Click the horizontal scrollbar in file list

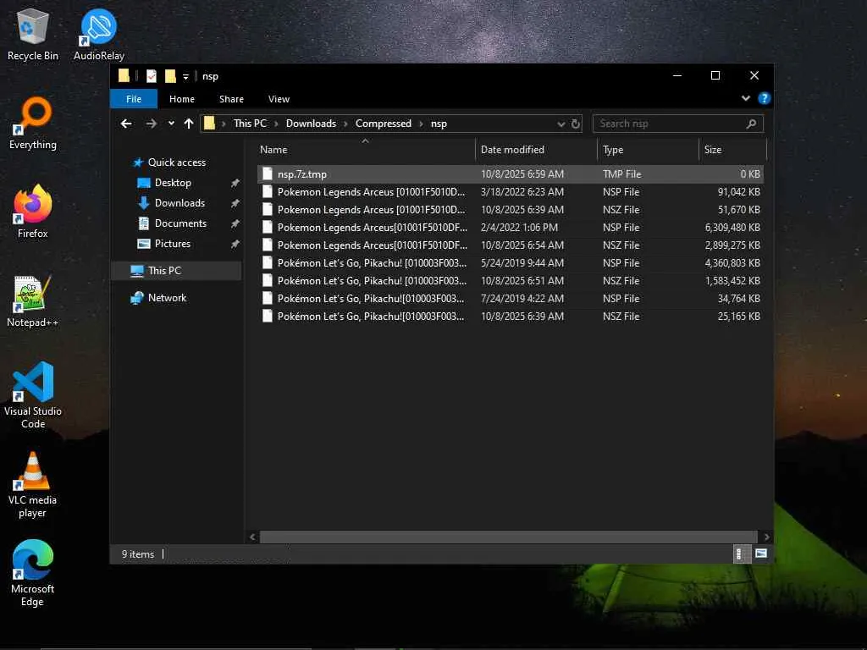508,537
